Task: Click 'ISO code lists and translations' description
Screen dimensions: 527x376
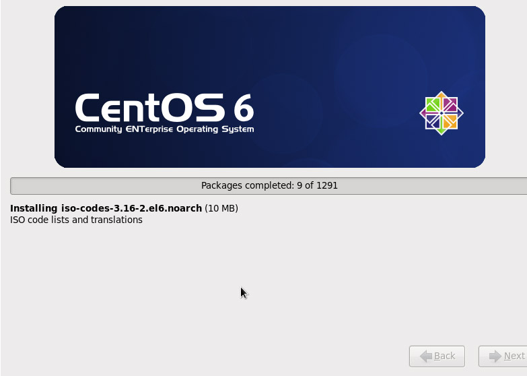Action: [76, 220]
